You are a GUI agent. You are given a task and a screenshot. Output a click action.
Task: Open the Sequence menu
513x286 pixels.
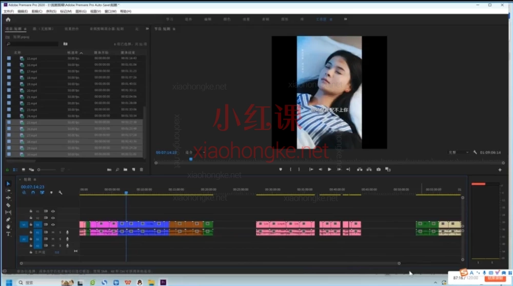coord(51,11)
